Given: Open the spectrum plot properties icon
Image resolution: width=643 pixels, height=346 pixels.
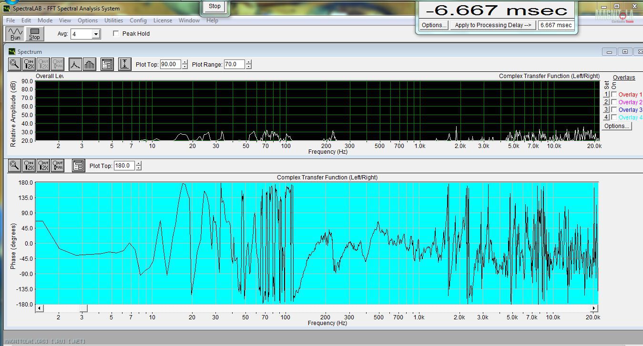Looking at the screenshot, I should 107,64.
